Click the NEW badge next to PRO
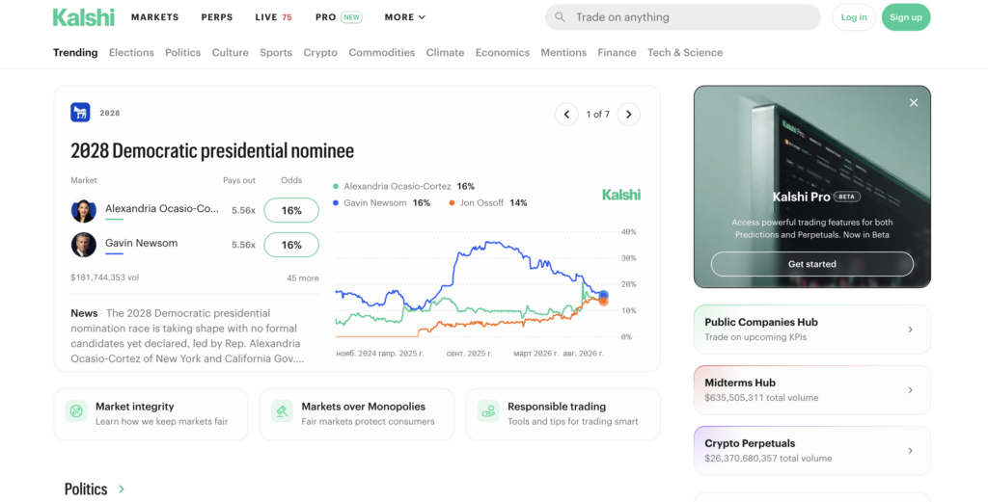The image size is (988, 502). [x=351, y=17]
